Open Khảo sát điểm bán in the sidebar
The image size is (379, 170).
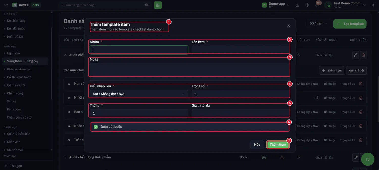point(19,69)
